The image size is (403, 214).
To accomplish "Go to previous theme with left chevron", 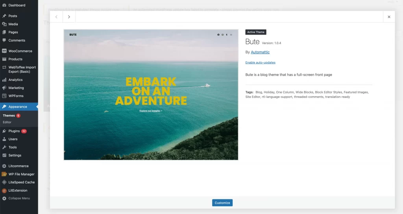I will 56,17.
